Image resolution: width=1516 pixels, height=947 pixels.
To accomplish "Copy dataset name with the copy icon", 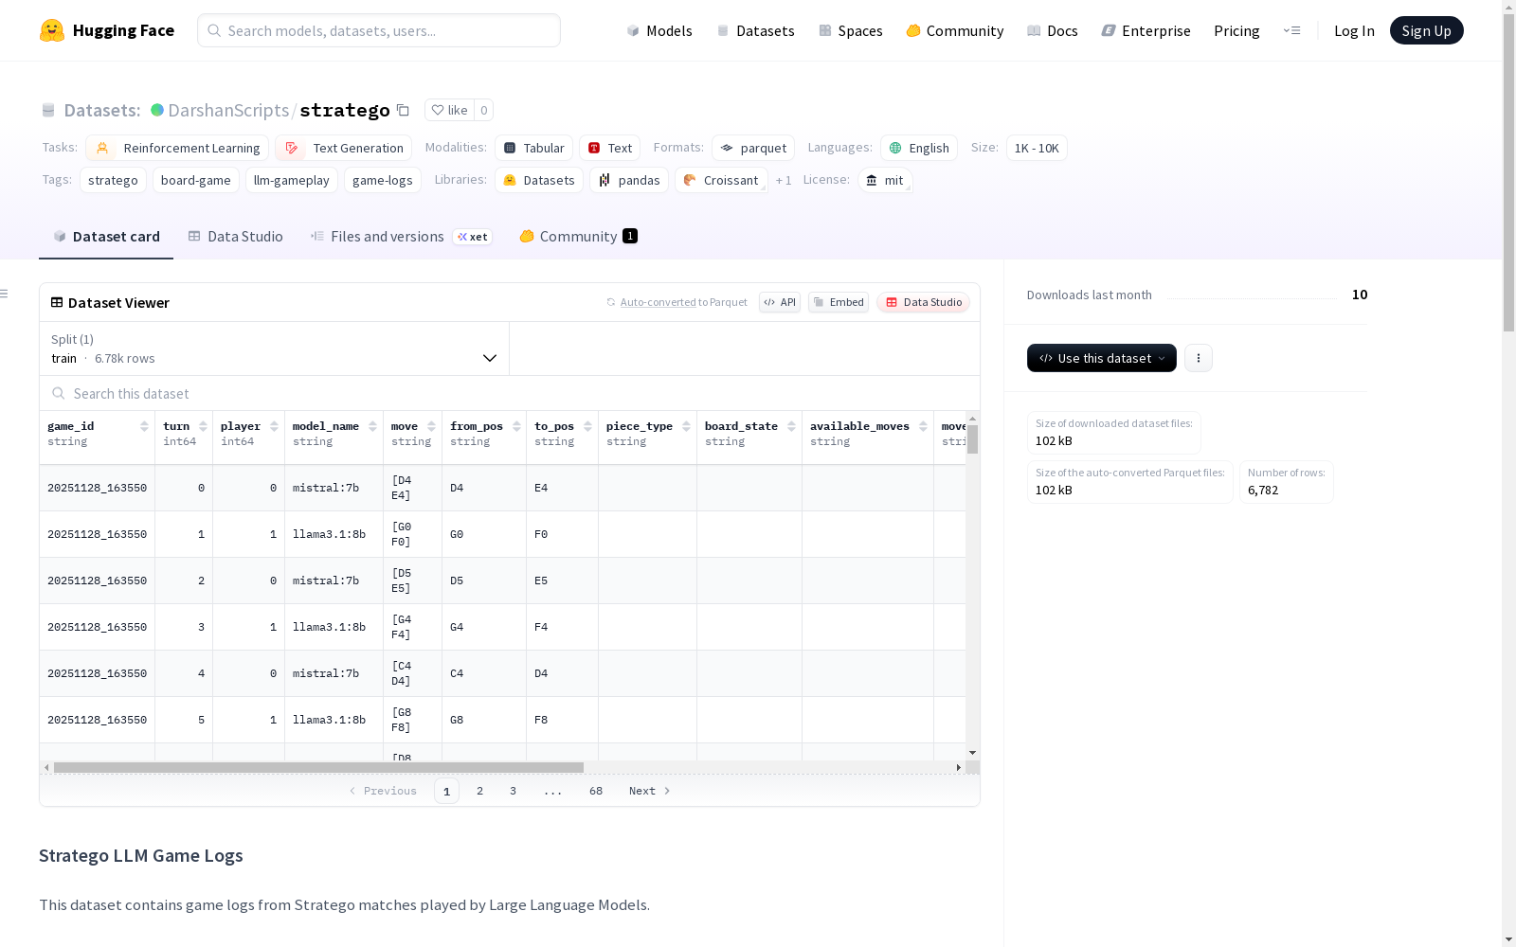I will point(403,110).
